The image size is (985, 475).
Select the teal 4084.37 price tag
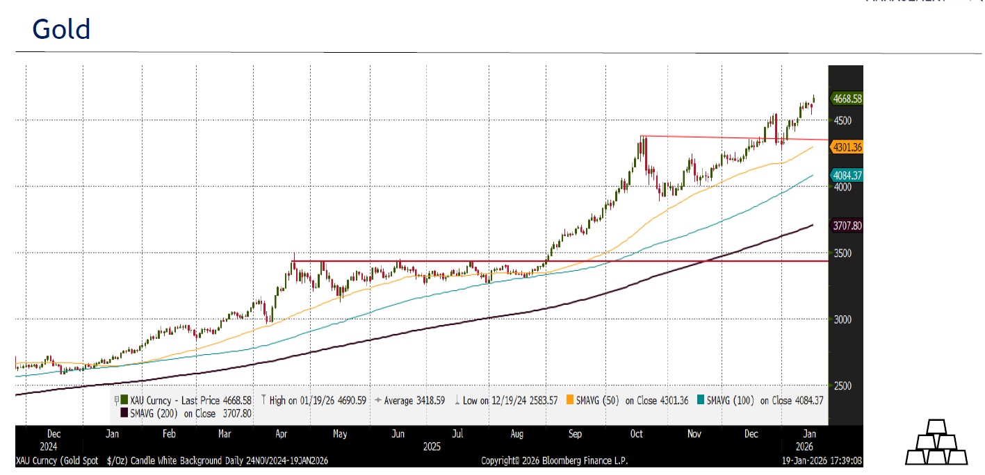846,176
